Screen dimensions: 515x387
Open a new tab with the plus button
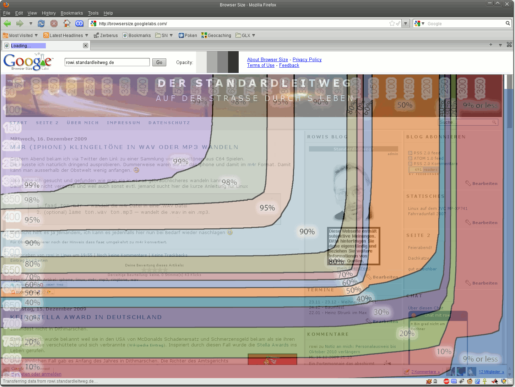coord(491,45)
